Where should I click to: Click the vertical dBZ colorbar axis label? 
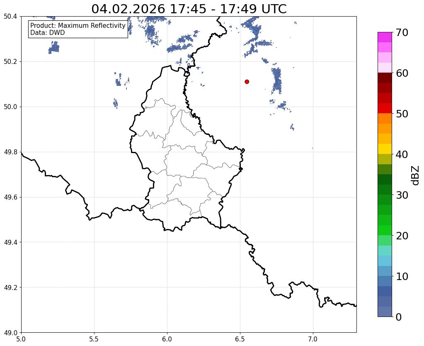point(416,175)
